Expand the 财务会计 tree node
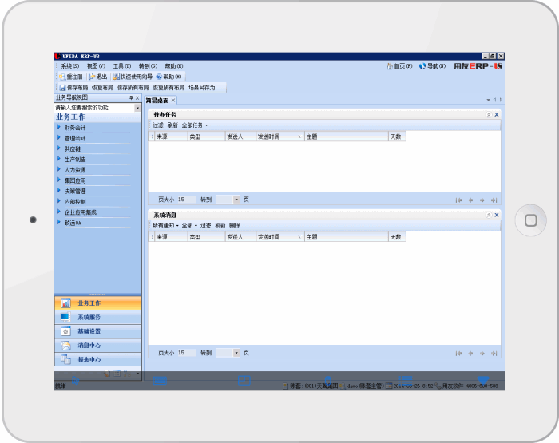Screen dimensions: 559x443 pyautogui.click(x=58, y=127)
